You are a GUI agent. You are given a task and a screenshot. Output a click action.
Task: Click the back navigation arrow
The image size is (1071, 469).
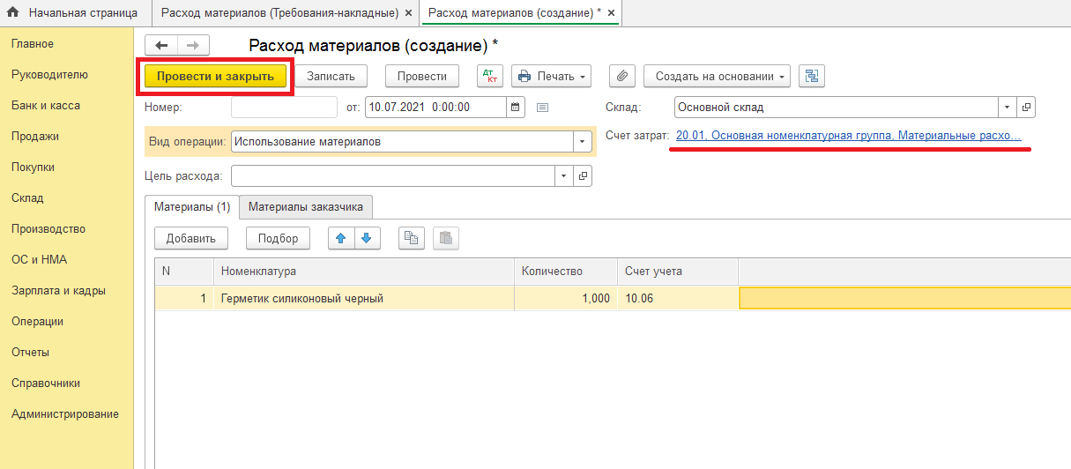(161, 46)
